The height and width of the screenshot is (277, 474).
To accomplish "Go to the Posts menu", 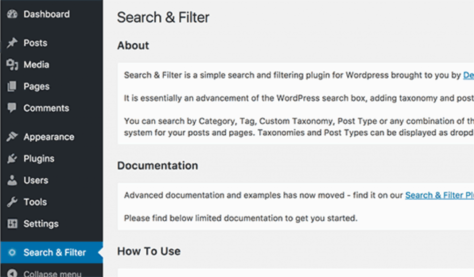I will tap(35, 43).
